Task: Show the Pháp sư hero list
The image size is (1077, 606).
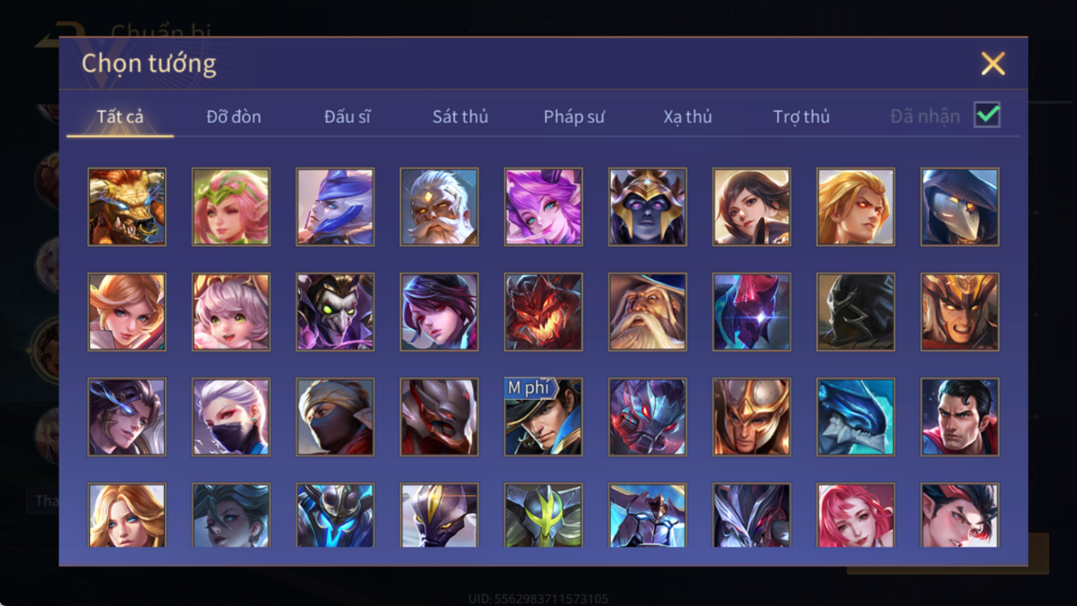Action: click(x=573, y=117)
